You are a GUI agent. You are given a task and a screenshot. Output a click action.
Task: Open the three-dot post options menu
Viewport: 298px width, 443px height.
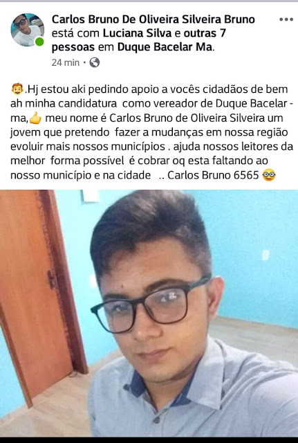point(286,19)
